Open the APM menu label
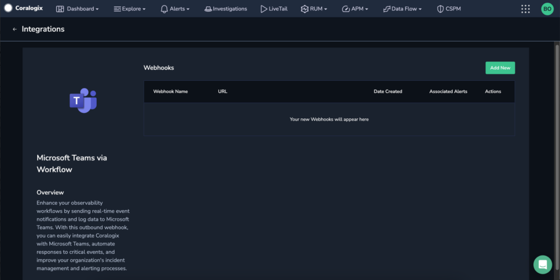Screen dimensions: 560x280 357,9
